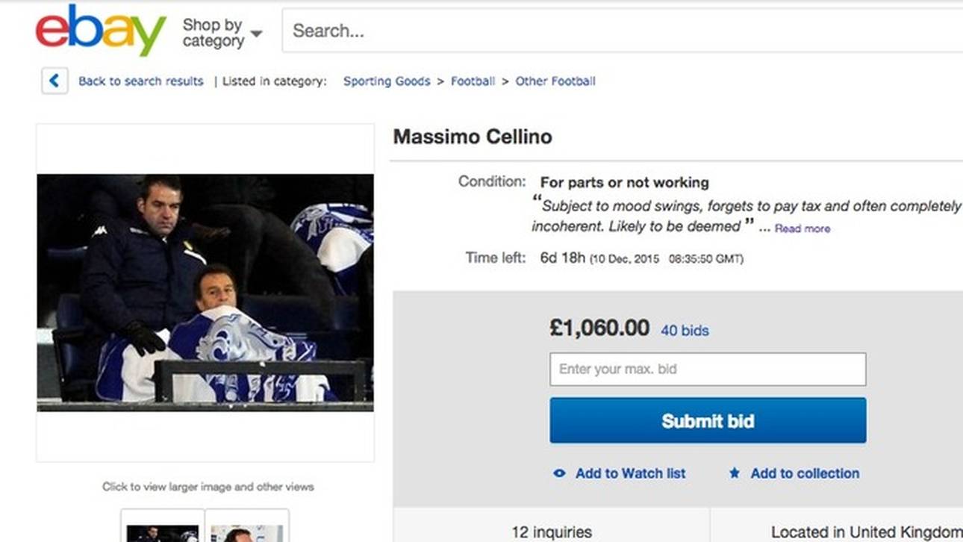Go Back to search results

coord(140,81)
